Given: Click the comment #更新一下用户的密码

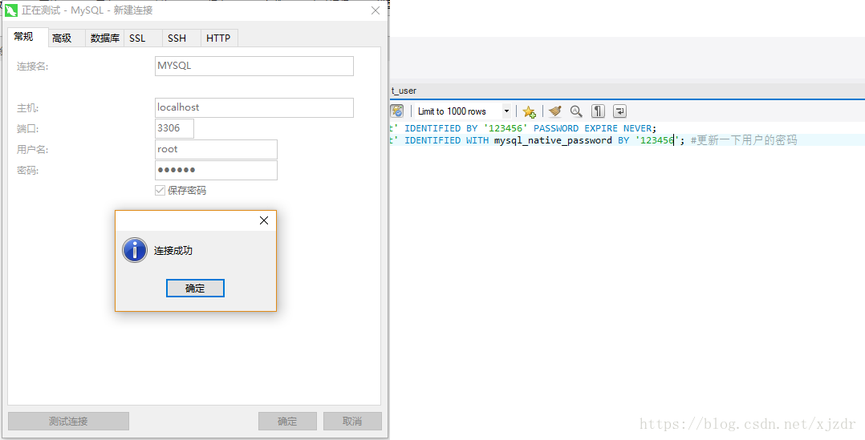Looking at the screenshot, I should pos(744,140).
